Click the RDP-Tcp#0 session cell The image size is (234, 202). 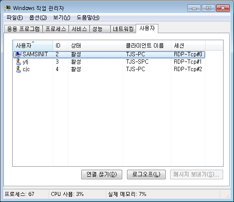(x=188, y=54)
